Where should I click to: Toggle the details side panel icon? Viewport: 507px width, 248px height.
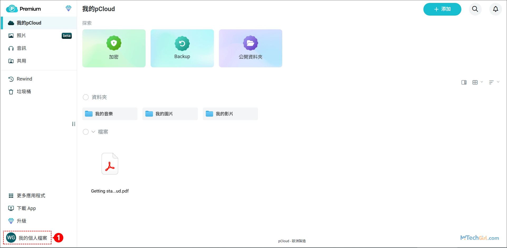pyautogui.click(x=464, y=82)
